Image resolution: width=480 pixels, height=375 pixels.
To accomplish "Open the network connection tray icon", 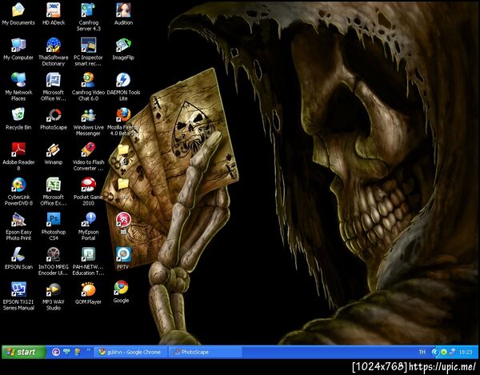I will coord(453,352).
